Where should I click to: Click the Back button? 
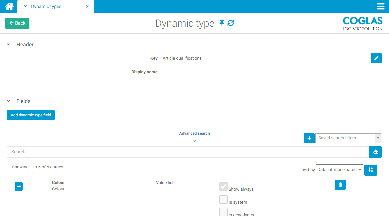pyautogui.click(x=17, y=23)
